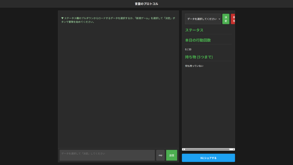Click the Xにシェアする share button
Screen dimensions: 293x165
pos(208,158)
